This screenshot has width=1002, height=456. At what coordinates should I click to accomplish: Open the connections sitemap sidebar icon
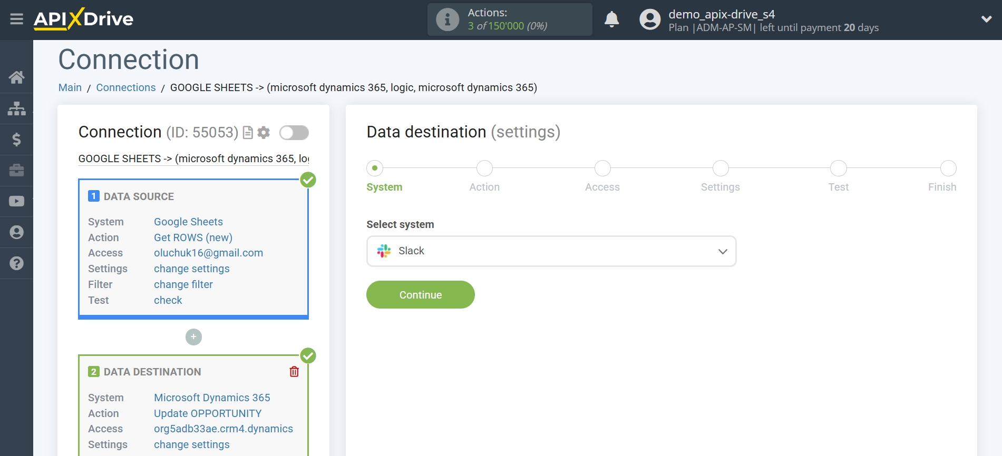tap(16, 108)
